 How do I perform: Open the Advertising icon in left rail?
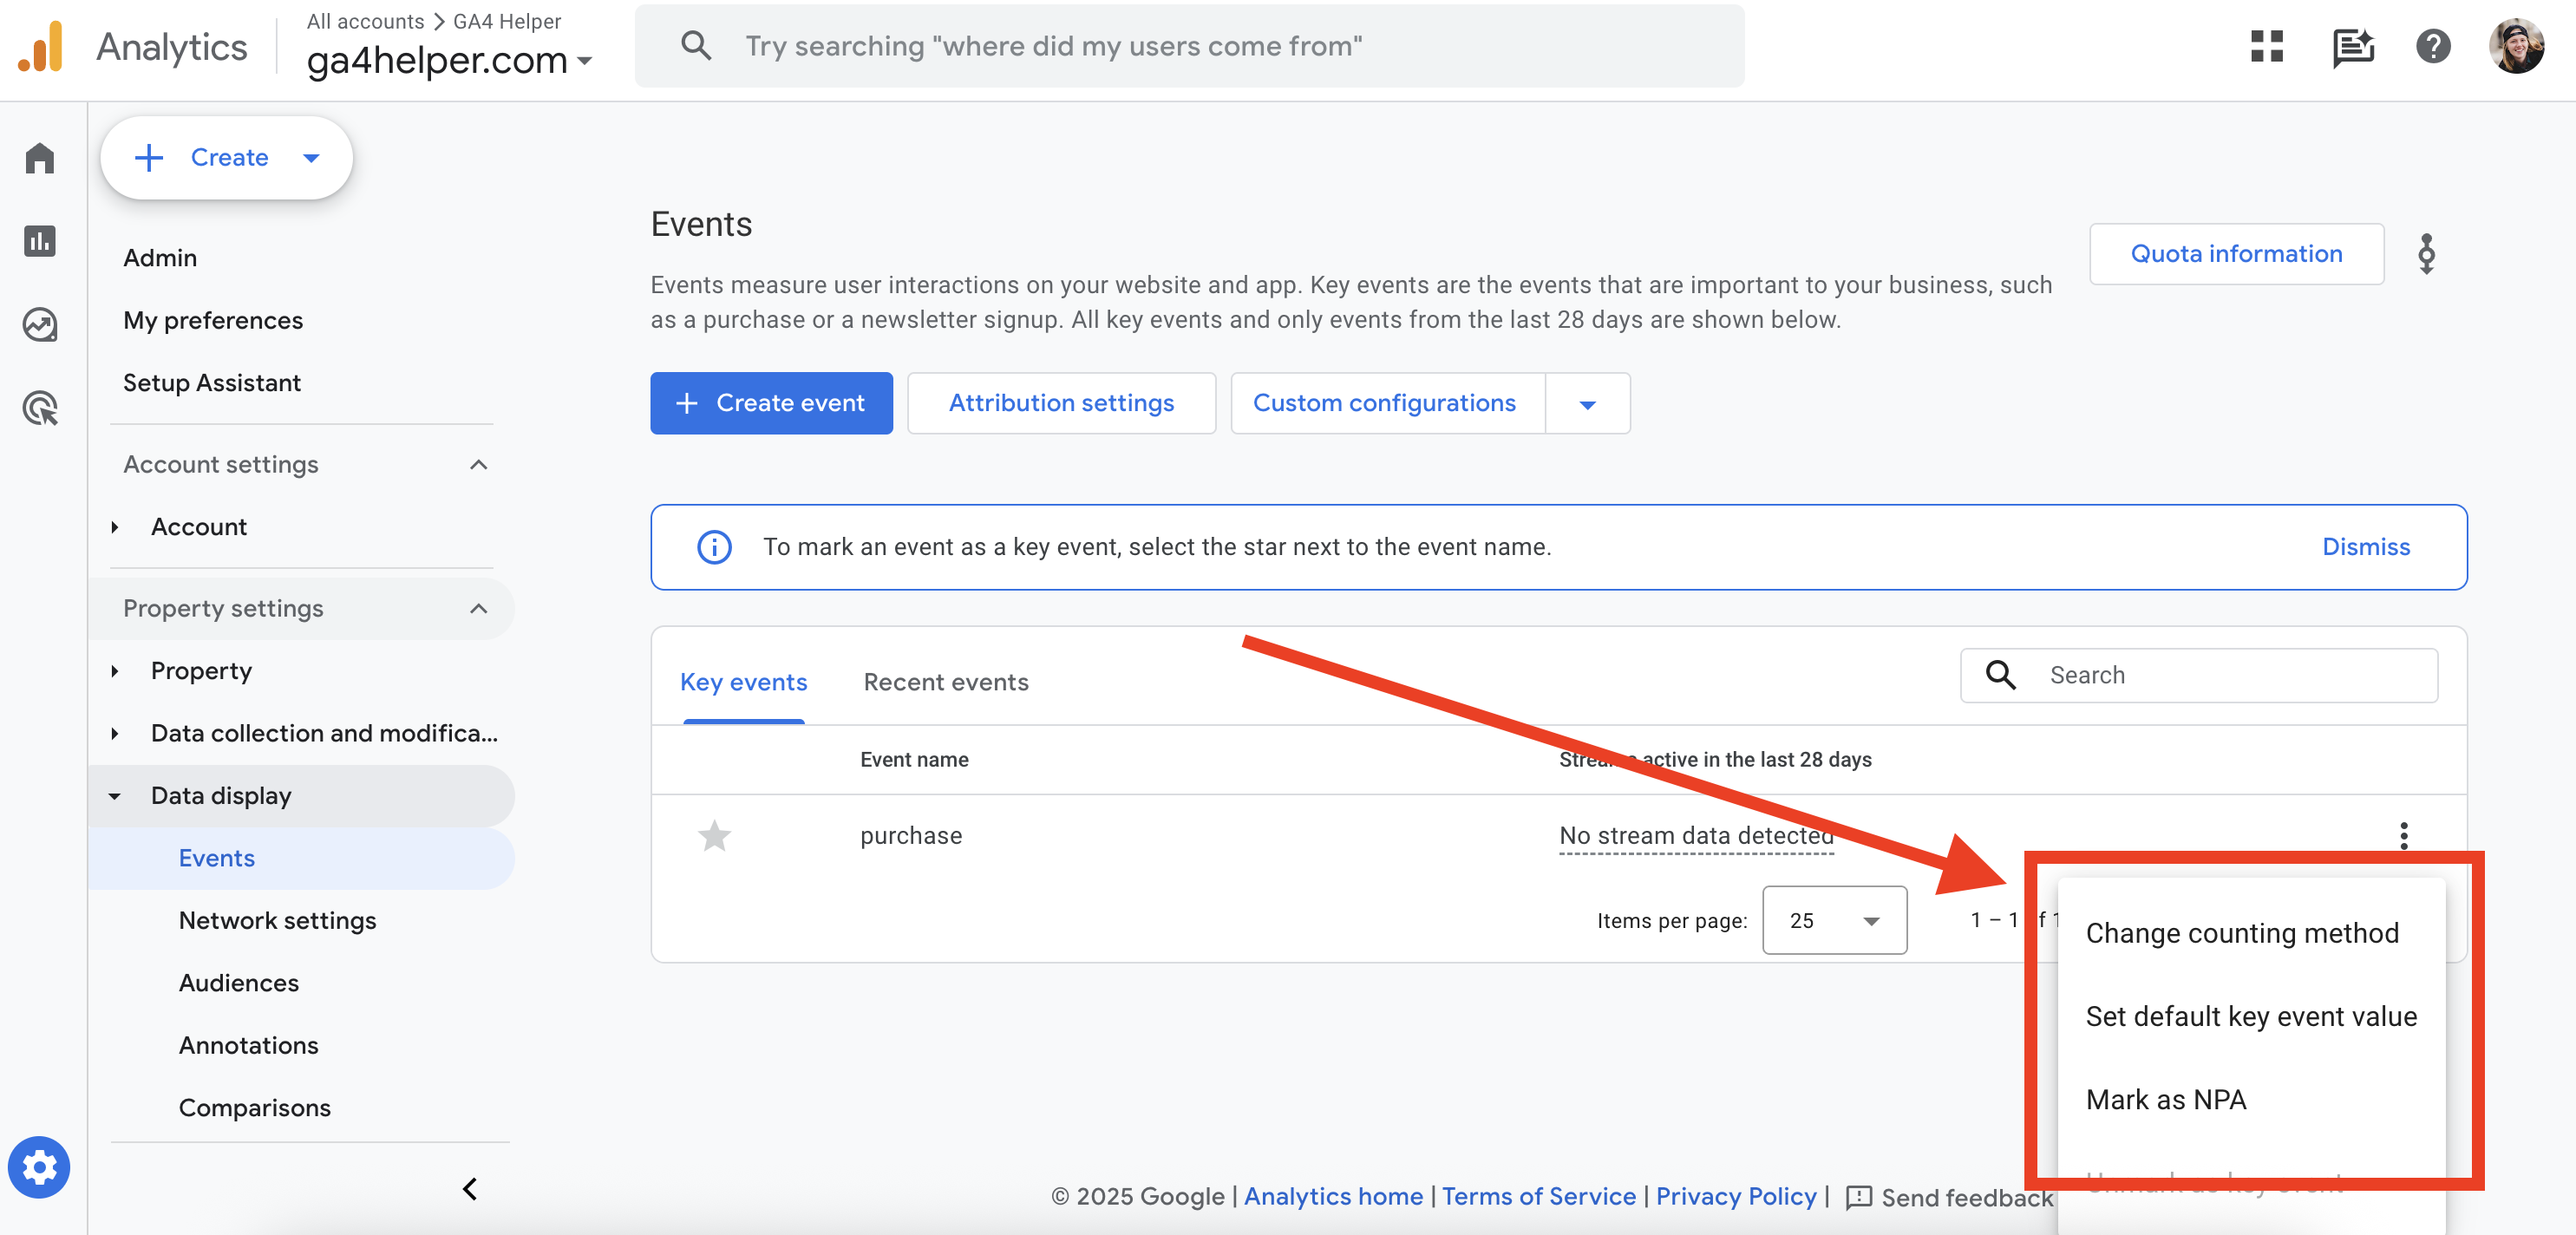(x=40, y=408)
